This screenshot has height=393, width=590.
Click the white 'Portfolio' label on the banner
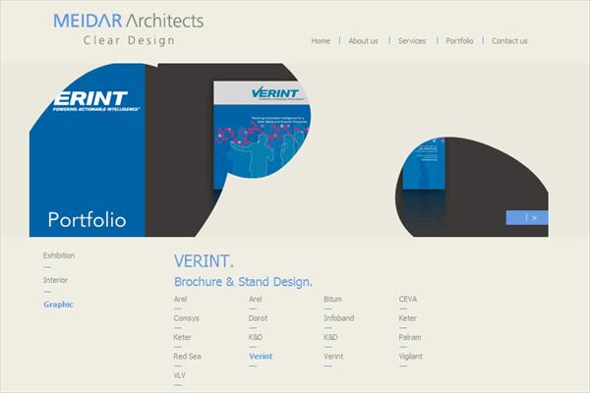tap(87, 220)
